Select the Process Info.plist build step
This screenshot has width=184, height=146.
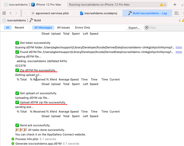(27, 139)
